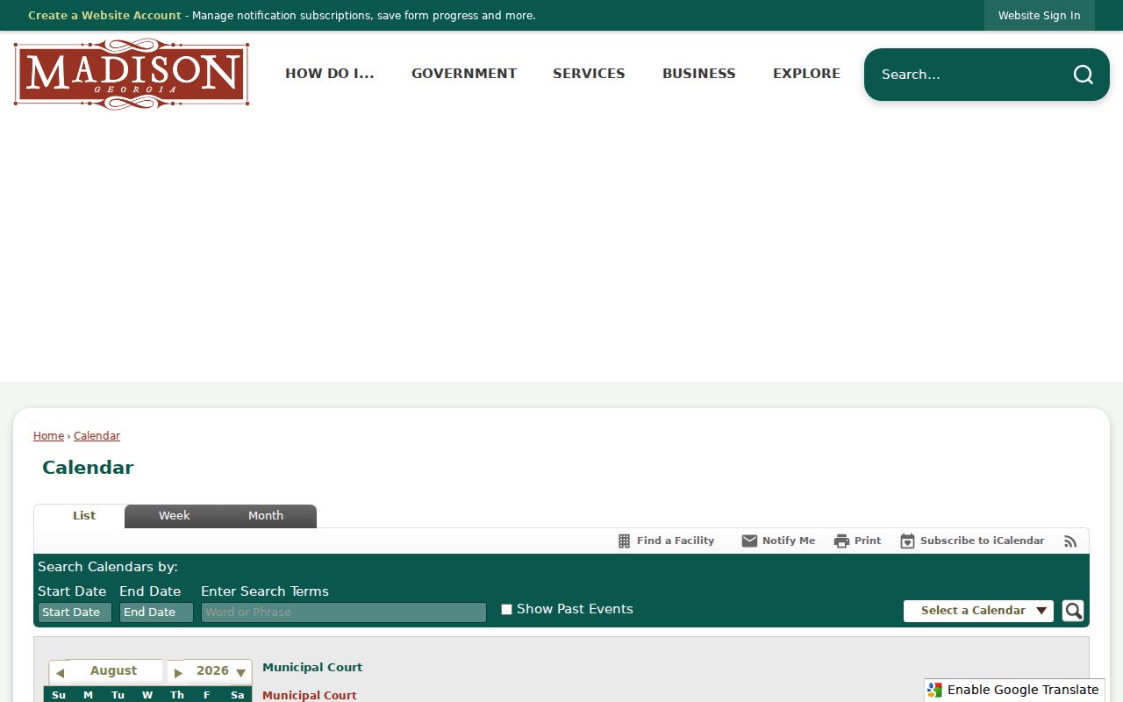The image size is (1123, 702).
Task: Go to next month arrow
Action: [178, 673]
